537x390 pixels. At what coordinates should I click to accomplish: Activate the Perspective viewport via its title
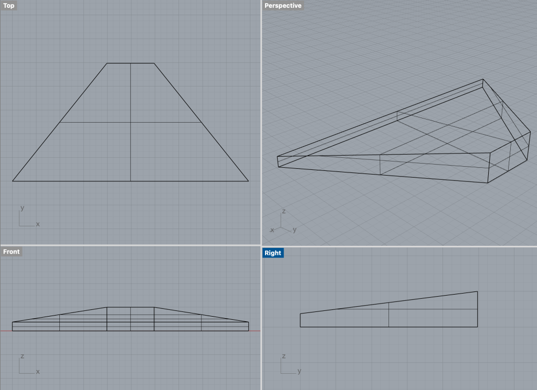point(283,6)
